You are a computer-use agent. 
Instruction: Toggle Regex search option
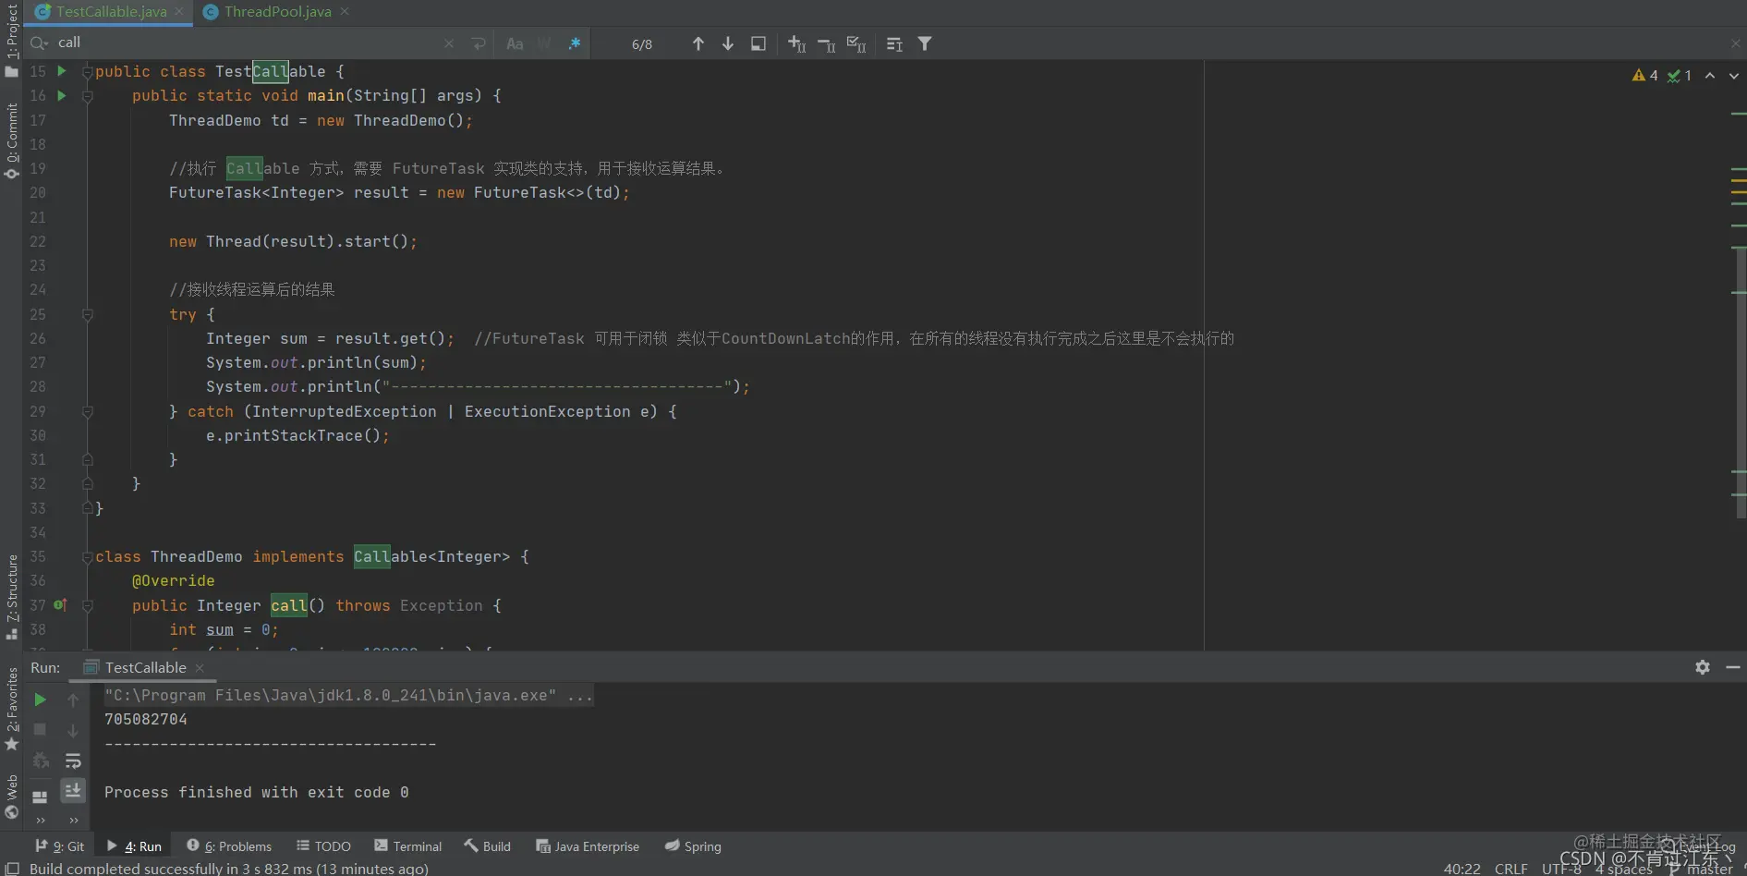575,43
